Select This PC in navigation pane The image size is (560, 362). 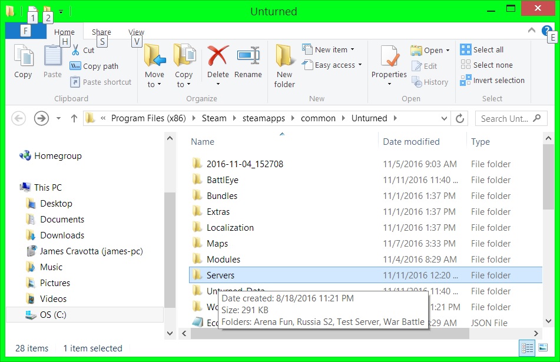[x=41, y=187]
